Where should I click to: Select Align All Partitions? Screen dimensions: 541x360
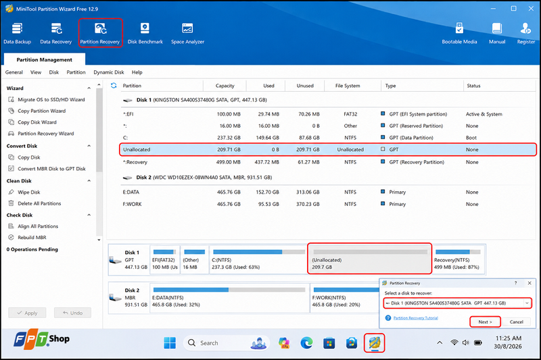click(33, 226)
